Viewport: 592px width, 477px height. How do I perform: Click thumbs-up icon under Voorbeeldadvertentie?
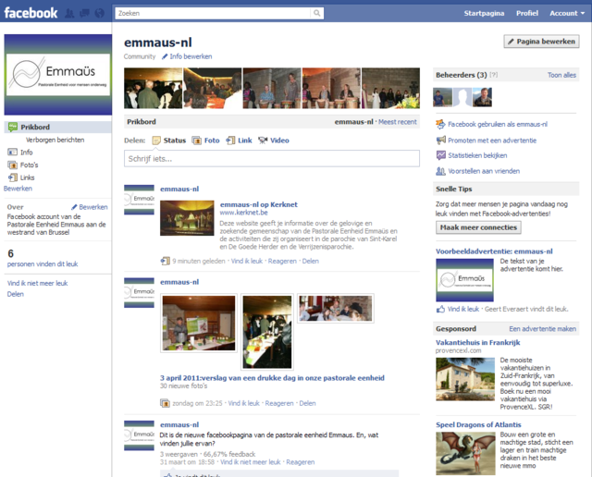[440, 309]
